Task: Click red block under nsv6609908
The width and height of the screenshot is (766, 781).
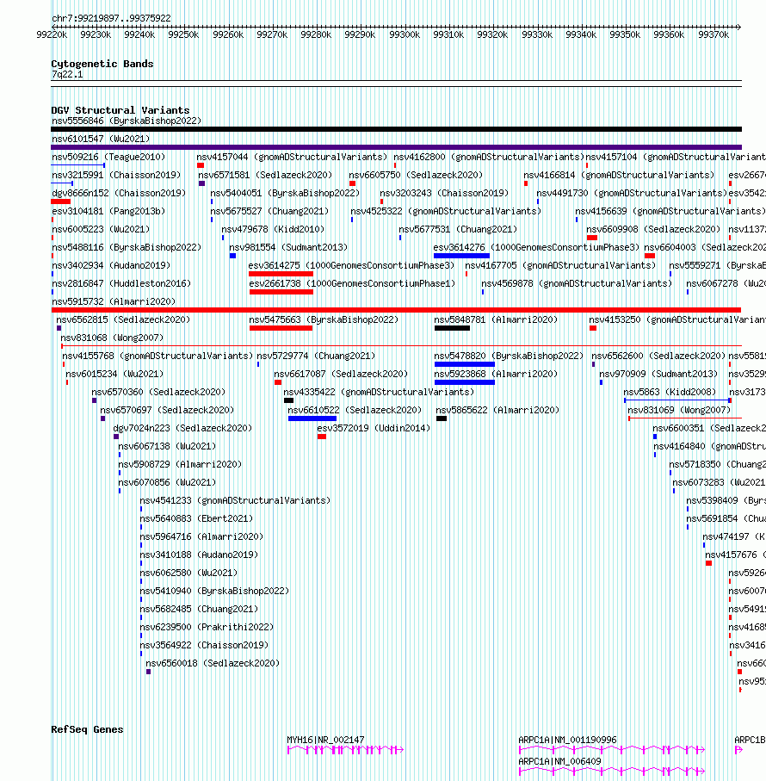Action: [x=592, y=238]
